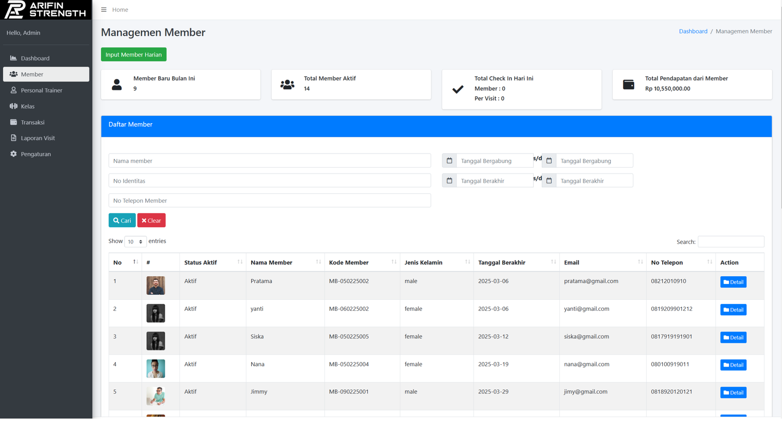This screenshot has height=438, width=782.
Task: Click Nana's profile photo thumbnail
Action: pyautogui.click(x=156, y=369)
